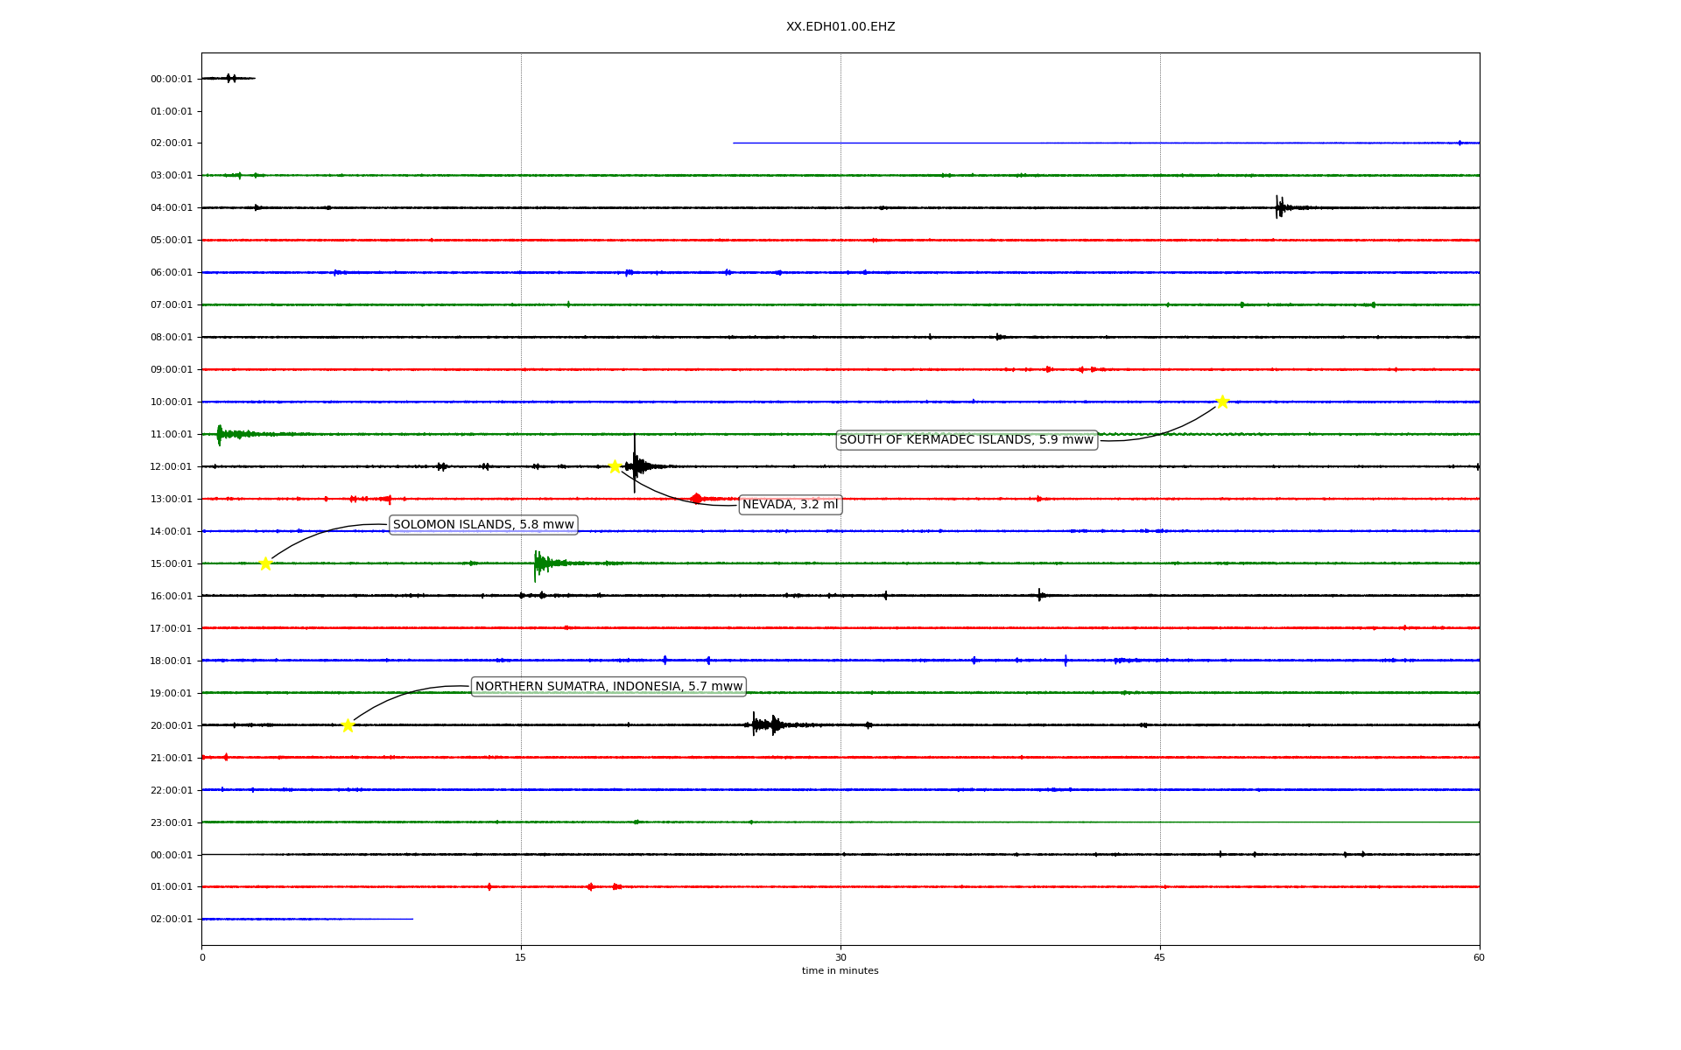Click the XX.EDH01.00.EHZ plot title
This screenshot has height=1050, width=1681.
click(840, 27)
